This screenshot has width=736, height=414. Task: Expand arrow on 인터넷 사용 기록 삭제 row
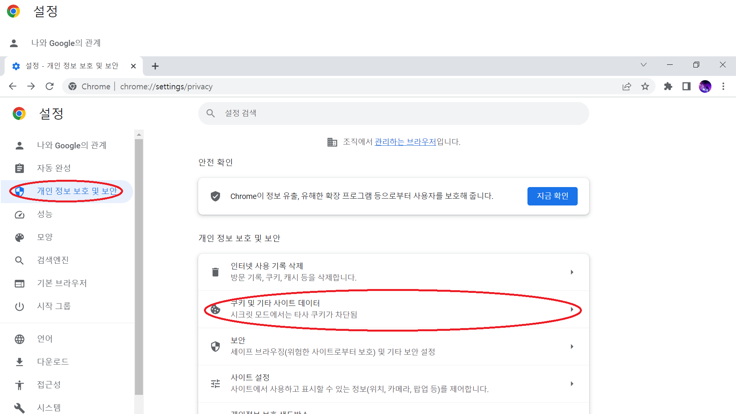[572, 272]
